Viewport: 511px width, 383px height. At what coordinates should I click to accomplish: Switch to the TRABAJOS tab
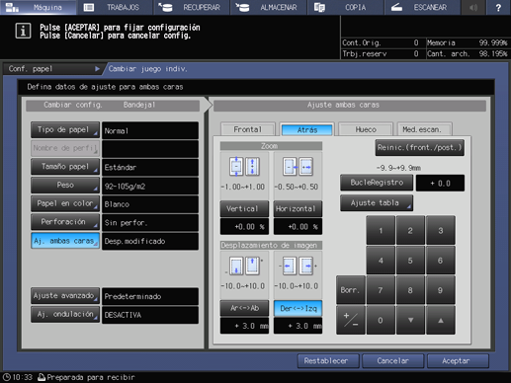[115, 7]
